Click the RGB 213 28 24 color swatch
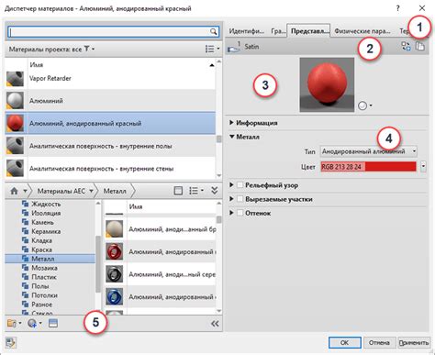The width and height of the screenshot is (435, 355). 368,167
